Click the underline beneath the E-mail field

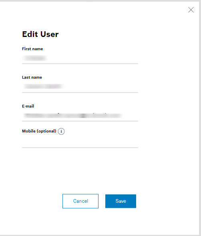pyautogui.click(x=80, y=121)
